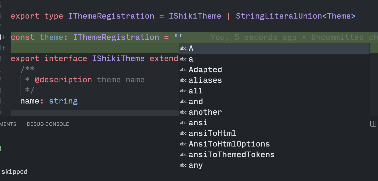Switch to the DEBUG CONSOLE tab
378x181 pixels.
pyautogui.click(x=48, y=124)
